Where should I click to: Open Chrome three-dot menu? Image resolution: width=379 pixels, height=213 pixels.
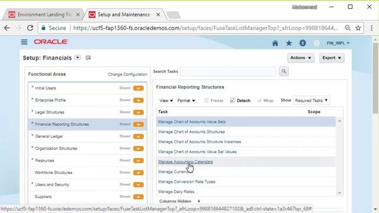point(371,28)
